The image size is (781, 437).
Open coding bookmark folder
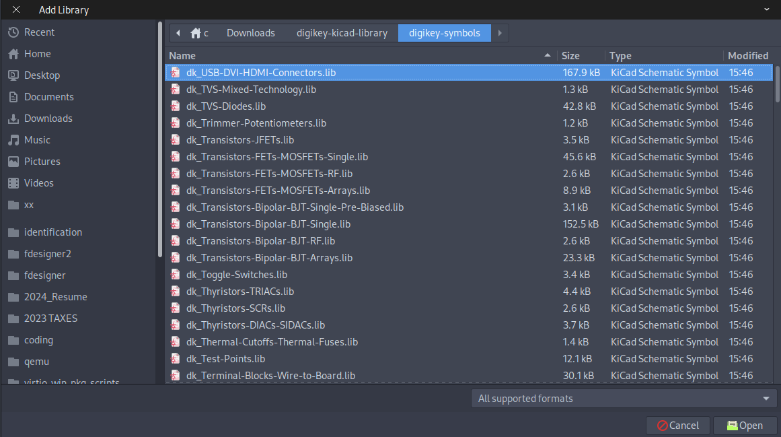(x=38, y=340)
